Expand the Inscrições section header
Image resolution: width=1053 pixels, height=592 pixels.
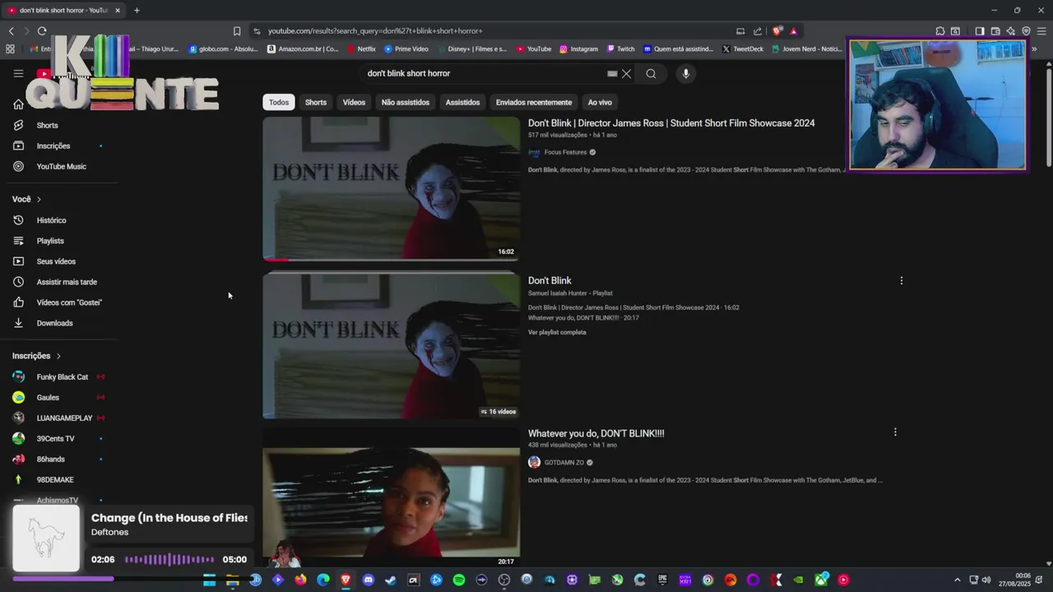coord(36,356)
